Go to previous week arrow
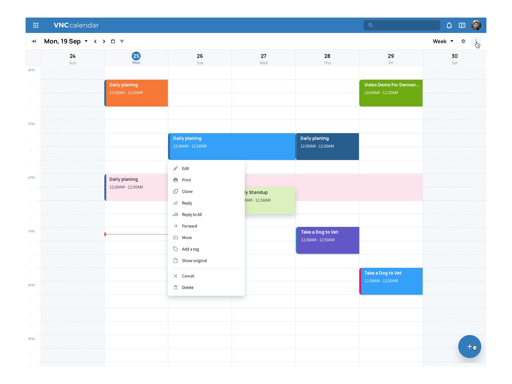 point(95,41)
